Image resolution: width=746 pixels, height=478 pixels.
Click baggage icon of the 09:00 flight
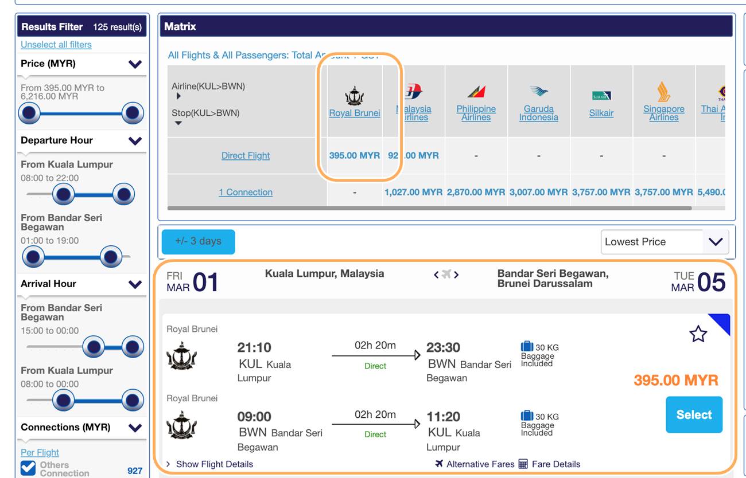click(x=527, y=416)
